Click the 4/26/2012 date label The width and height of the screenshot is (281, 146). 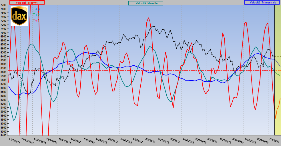pyautogui.click(x=200, y=141)
